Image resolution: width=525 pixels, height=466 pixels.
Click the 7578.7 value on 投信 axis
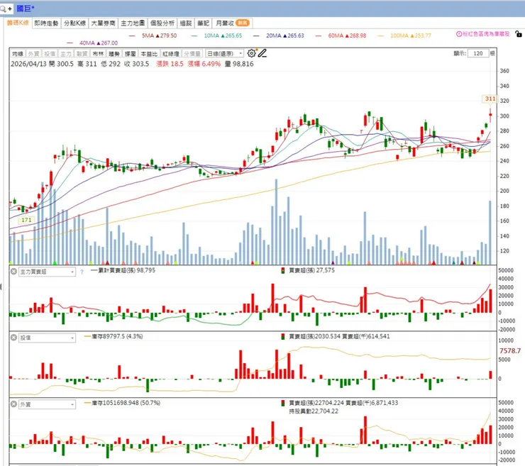510,351
